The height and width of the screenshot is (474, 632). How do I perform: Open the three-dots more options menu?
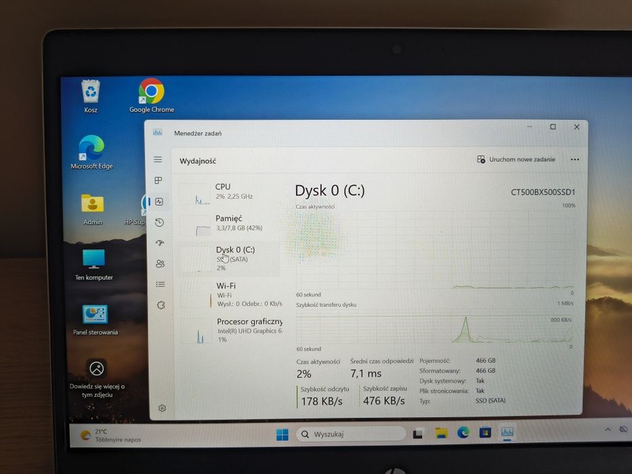[575, 160]
